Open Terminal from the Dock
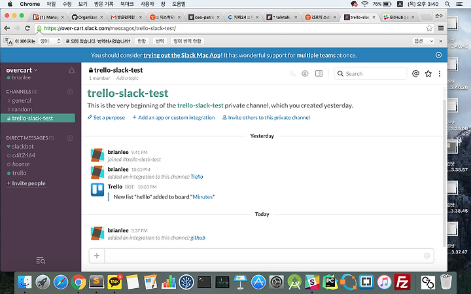 (204, 282)
